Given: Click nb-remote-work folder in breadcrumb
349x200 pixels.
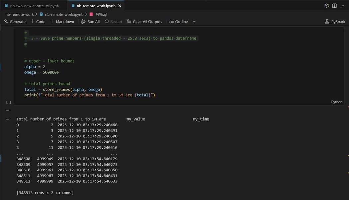Looking at the screenshot, I should coord(20,14).
